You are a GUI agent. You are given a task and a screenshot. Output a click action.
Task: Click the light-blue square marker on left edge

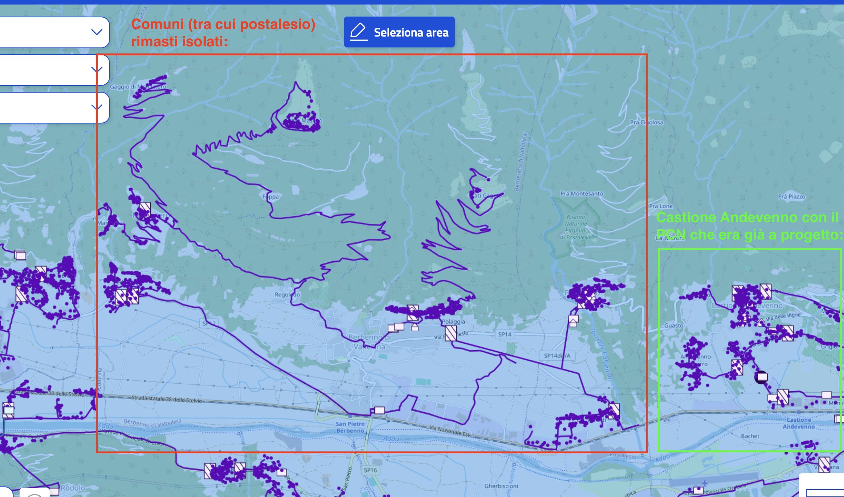[8, 411]
